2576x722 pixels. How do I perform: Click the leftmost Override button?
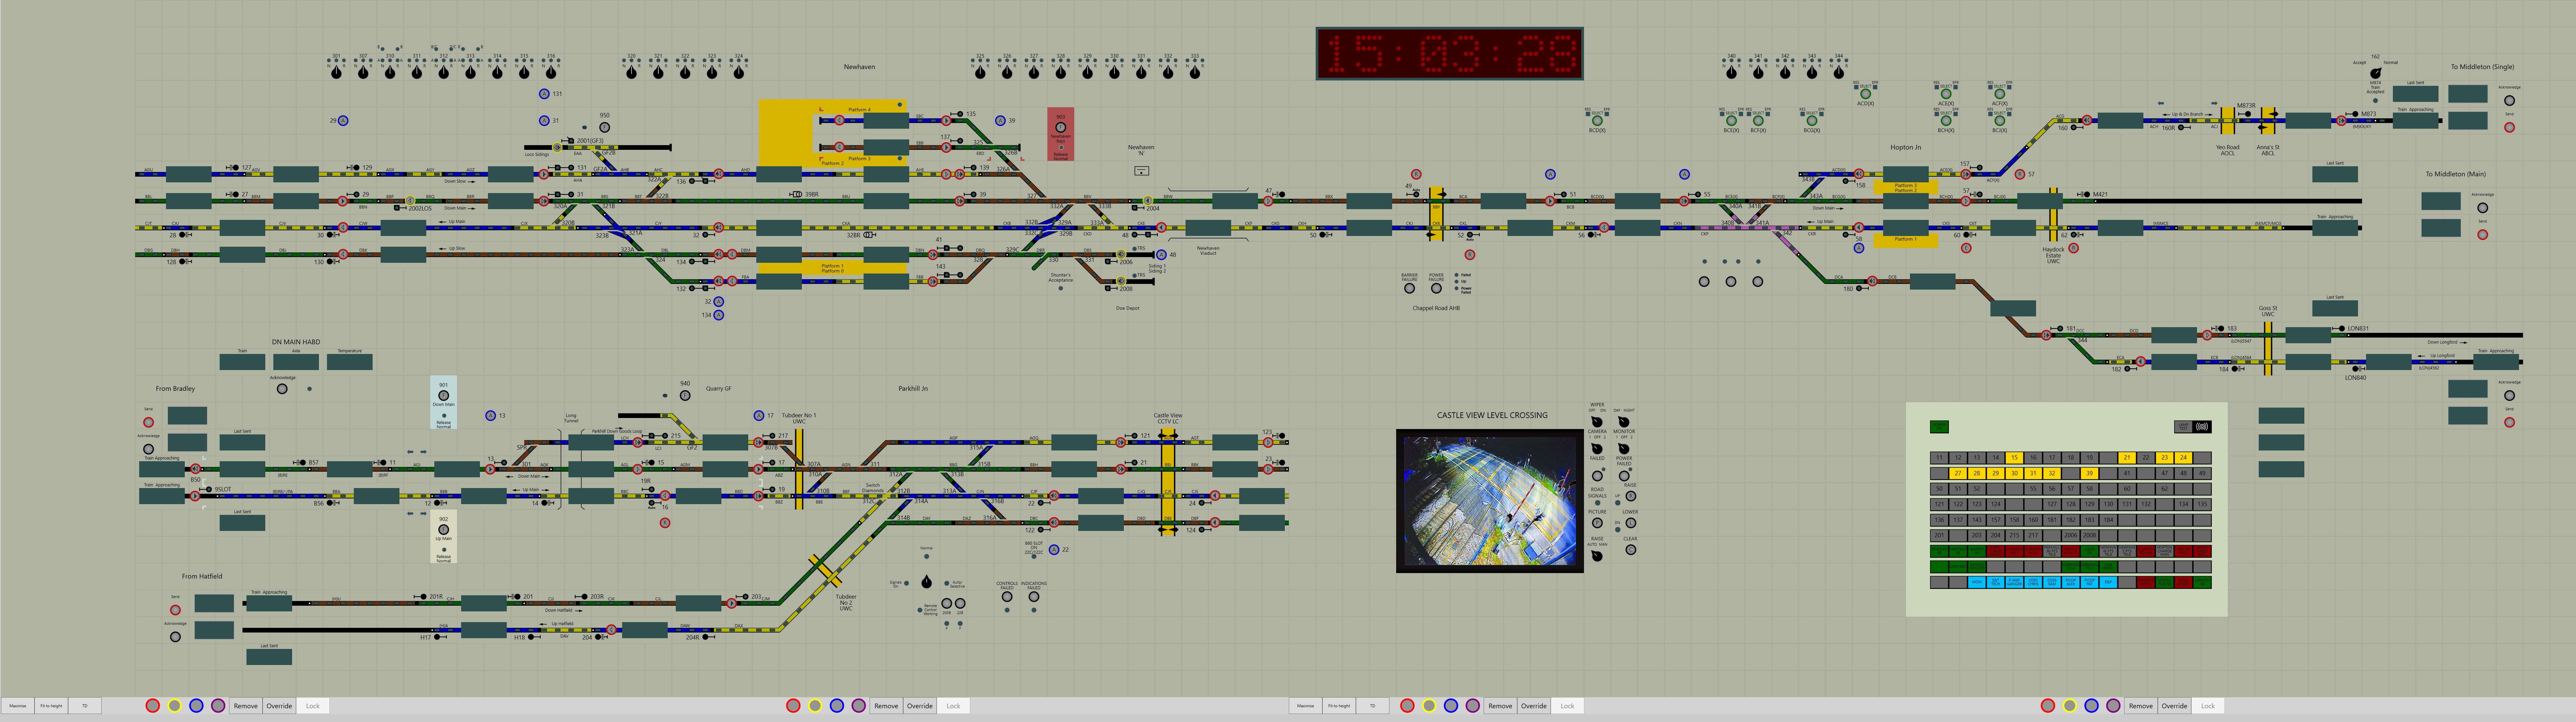279,706
